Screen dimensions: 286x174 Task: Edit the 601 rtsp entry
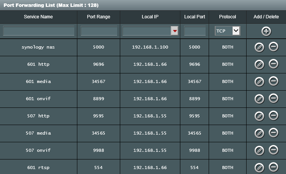259,168
